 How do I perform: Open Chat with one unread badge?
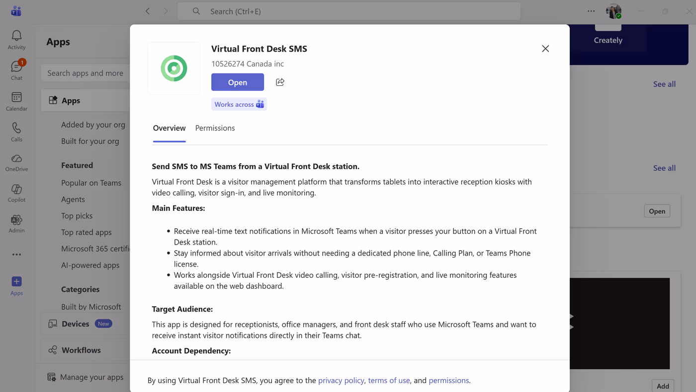(x=16, y=70)
